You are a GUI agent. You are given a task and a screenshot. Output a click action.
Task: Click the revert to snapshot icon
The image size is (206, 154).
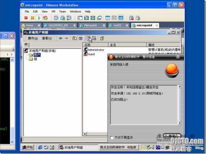pos(63,18)
